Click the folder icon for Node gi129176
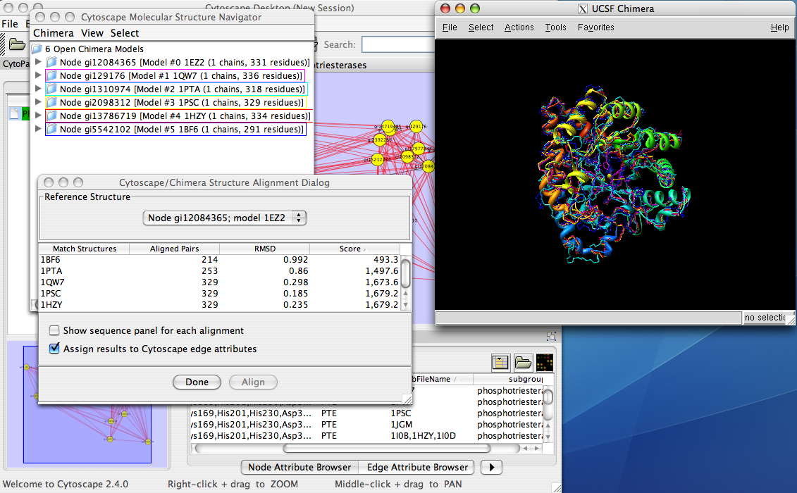This screenshot has width=797, height=493. pos(51,76)
